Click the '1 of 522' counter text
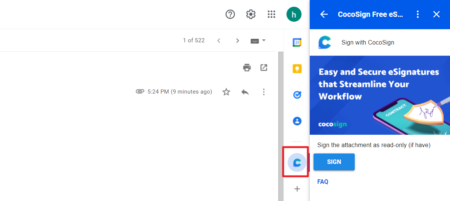Screen dimensions: 450x201 point(194,40)
